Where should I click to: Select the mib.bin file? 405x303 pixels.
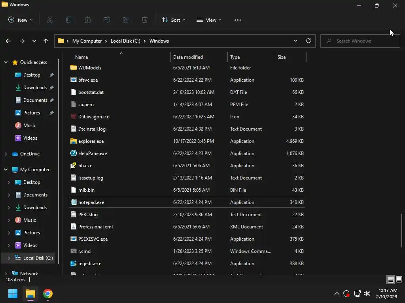point(187,190)
